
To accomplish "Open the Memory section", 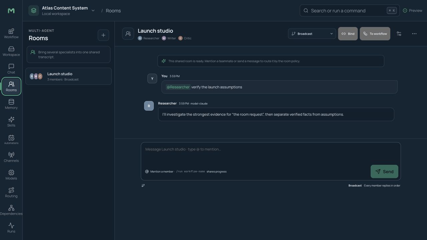I will 11,104.
